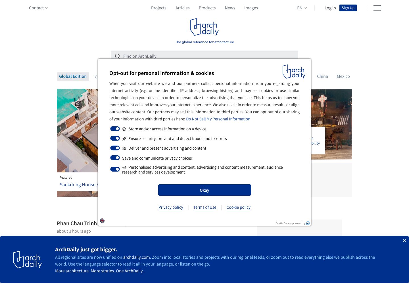The height and width of the screenshot is (284, 409).
Task: Open the Projects menu item
Action: coord(159,8)
